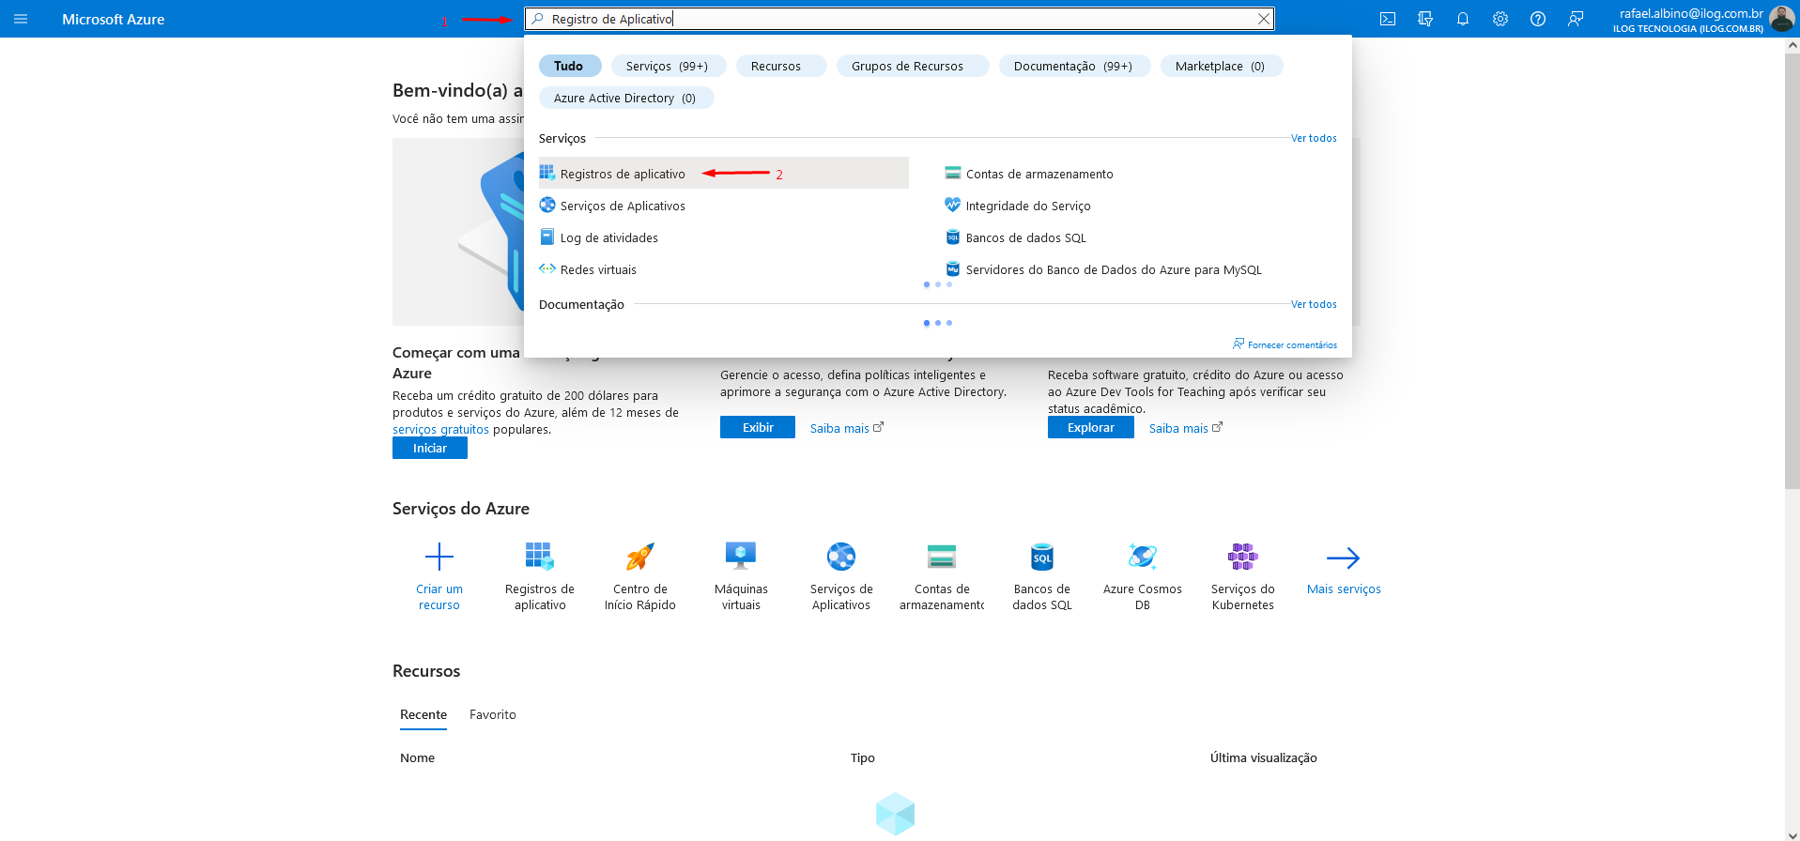Click account email rafael.albino@ilog.com.br
Image resolution: width=1800 pixels, height=841 pixels.
coord(1691,13)
